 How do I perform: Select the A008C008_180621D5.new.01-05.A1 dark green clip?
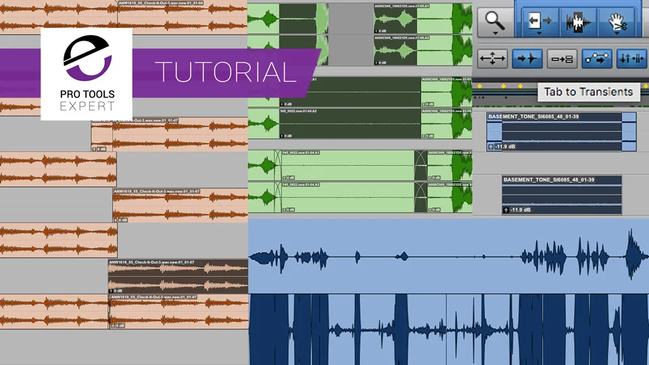pyautogui.click(x=395, y=19)
